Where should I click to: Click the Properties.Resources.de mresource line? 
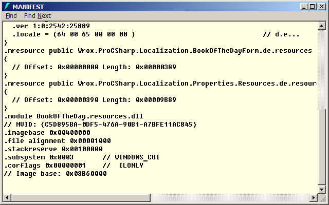pos(160,84)
